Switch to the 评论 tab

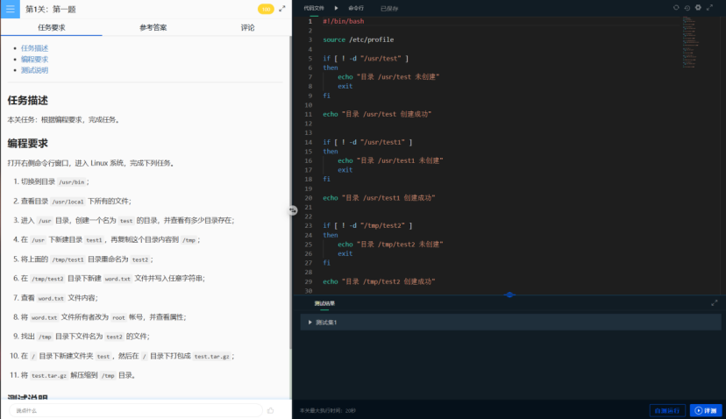(x=247, y=27)
